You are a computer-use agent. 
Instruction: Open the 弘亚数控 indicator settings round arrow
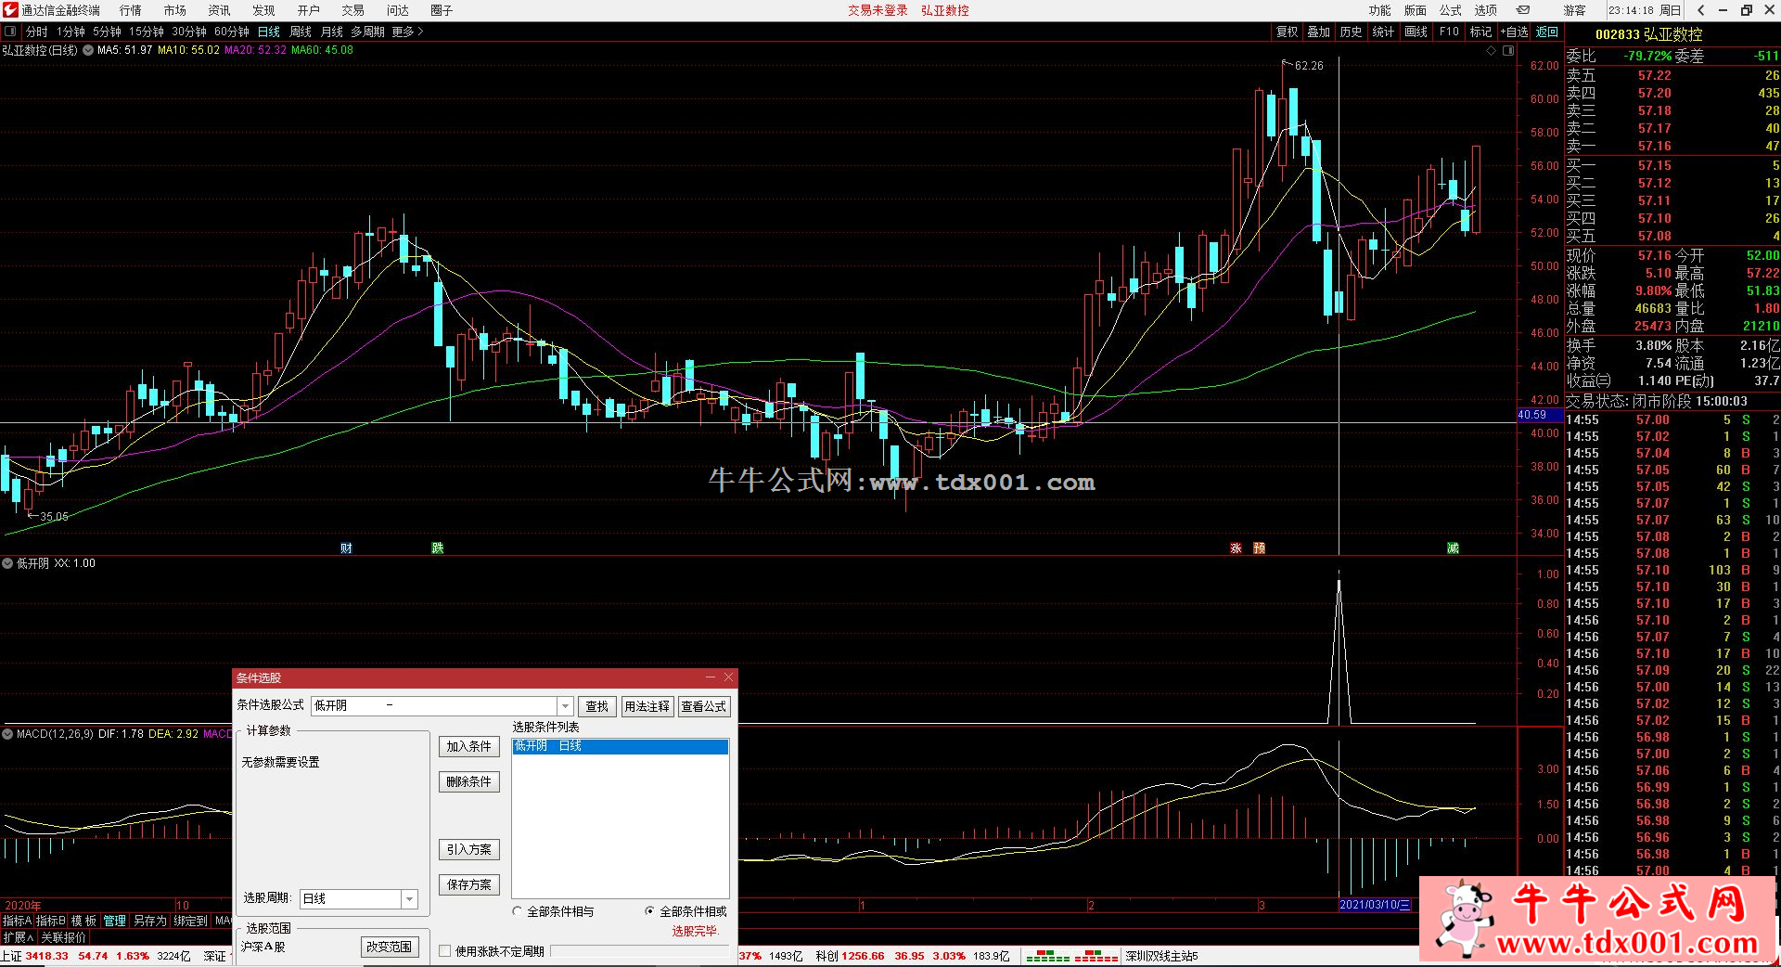click(x=88, y=50)
